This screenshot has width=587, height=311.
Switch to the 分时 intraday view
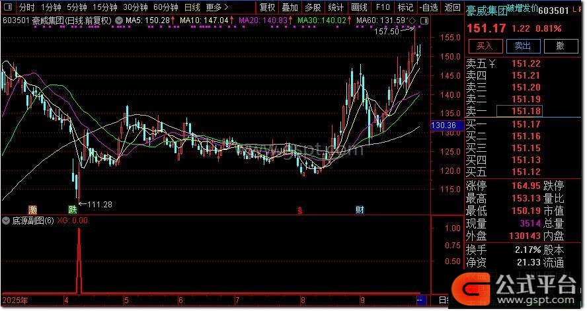tap(26, 8)
